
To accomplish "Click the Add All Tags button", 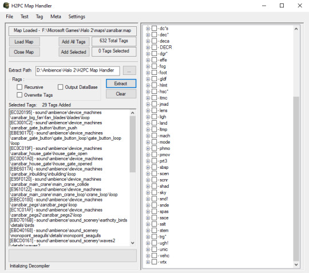I will [x=74, y=42].
